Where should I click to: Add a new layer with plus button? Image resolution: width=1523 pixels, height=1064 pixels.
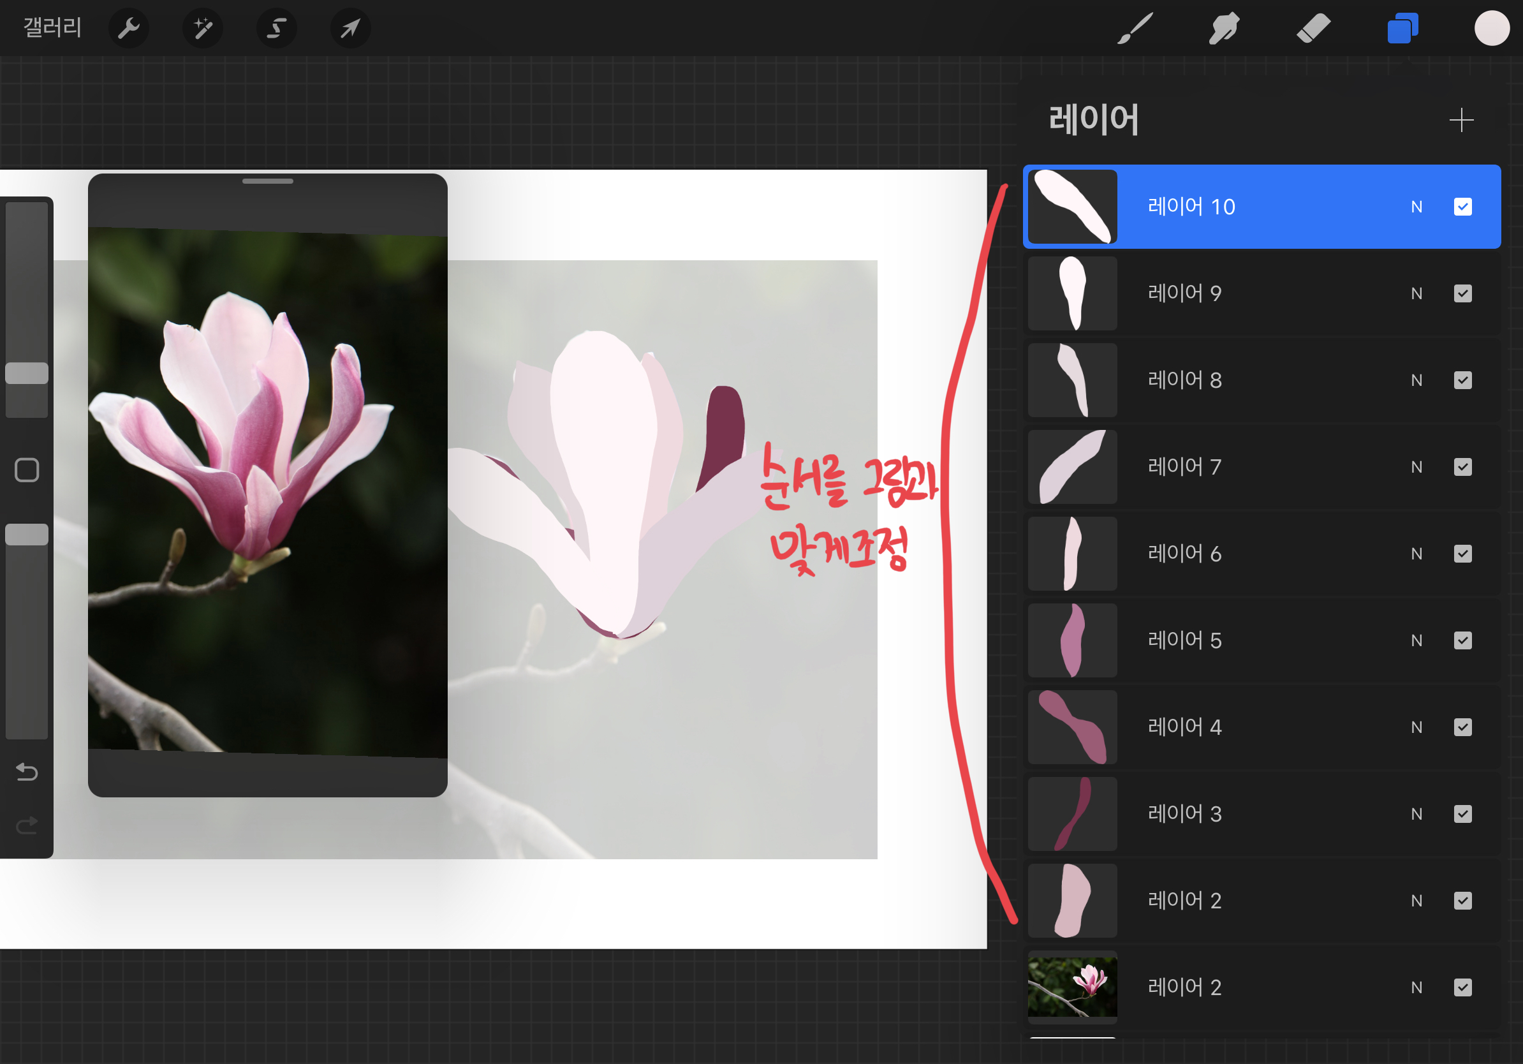[x=1461, y=120]
